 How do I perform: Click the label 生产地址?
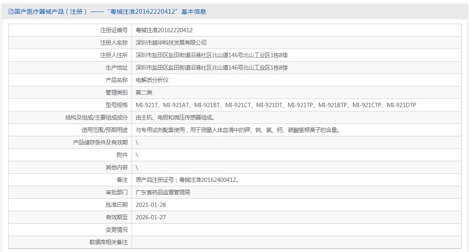click(x=116, y=68)
